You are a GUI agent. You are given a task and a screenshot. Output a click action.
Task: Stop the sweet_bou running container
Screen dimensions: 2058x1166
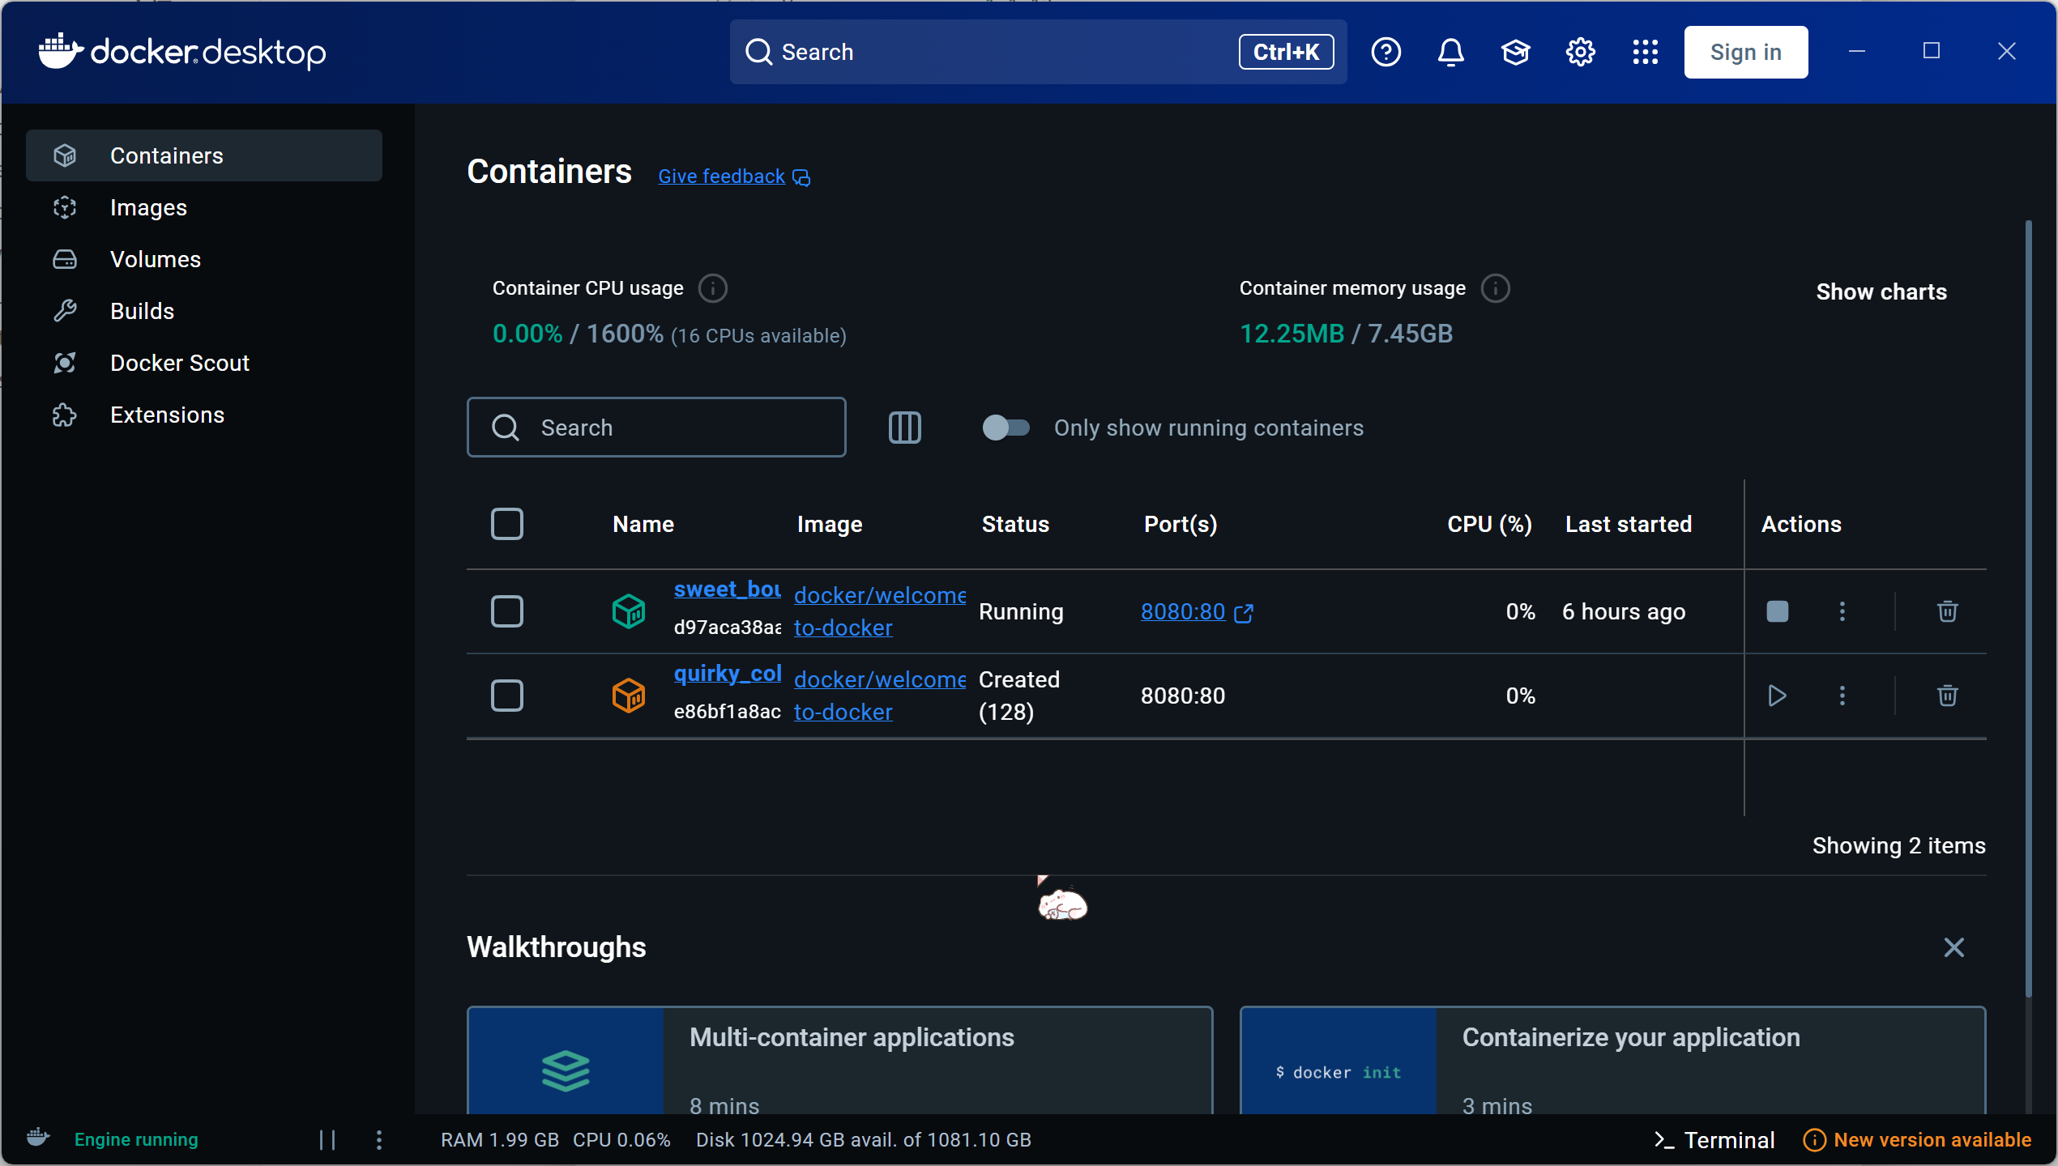(x=1777, y=611)
